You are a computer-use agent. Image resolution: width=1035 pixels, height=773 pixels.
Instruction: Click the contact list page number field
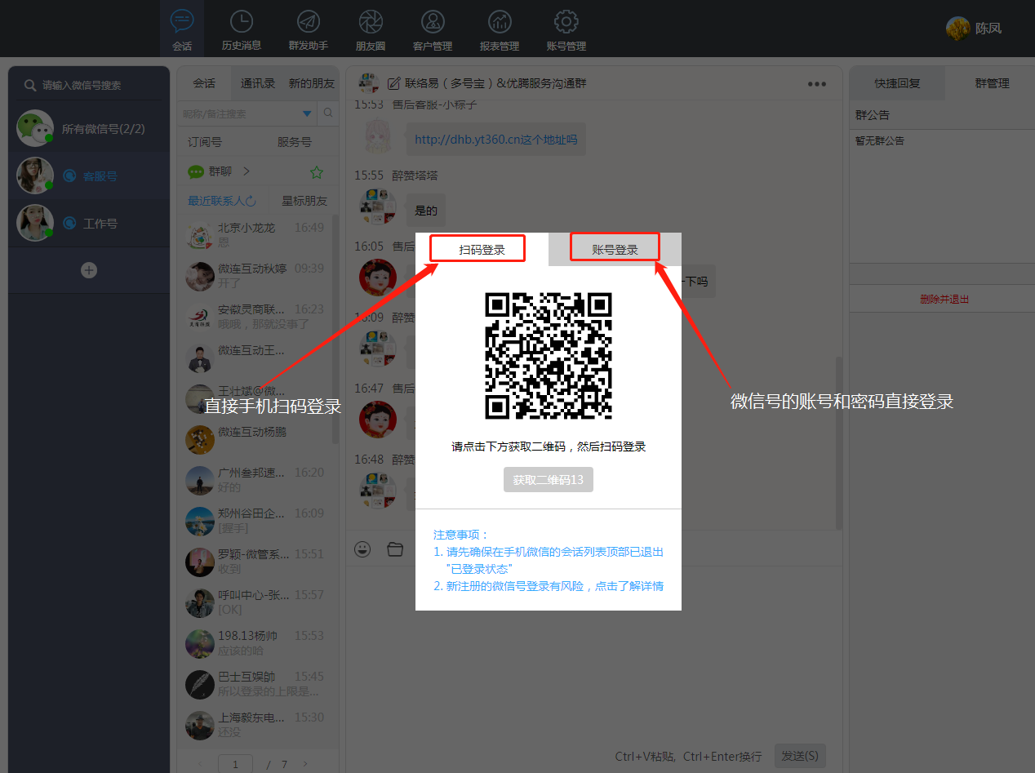236,764
